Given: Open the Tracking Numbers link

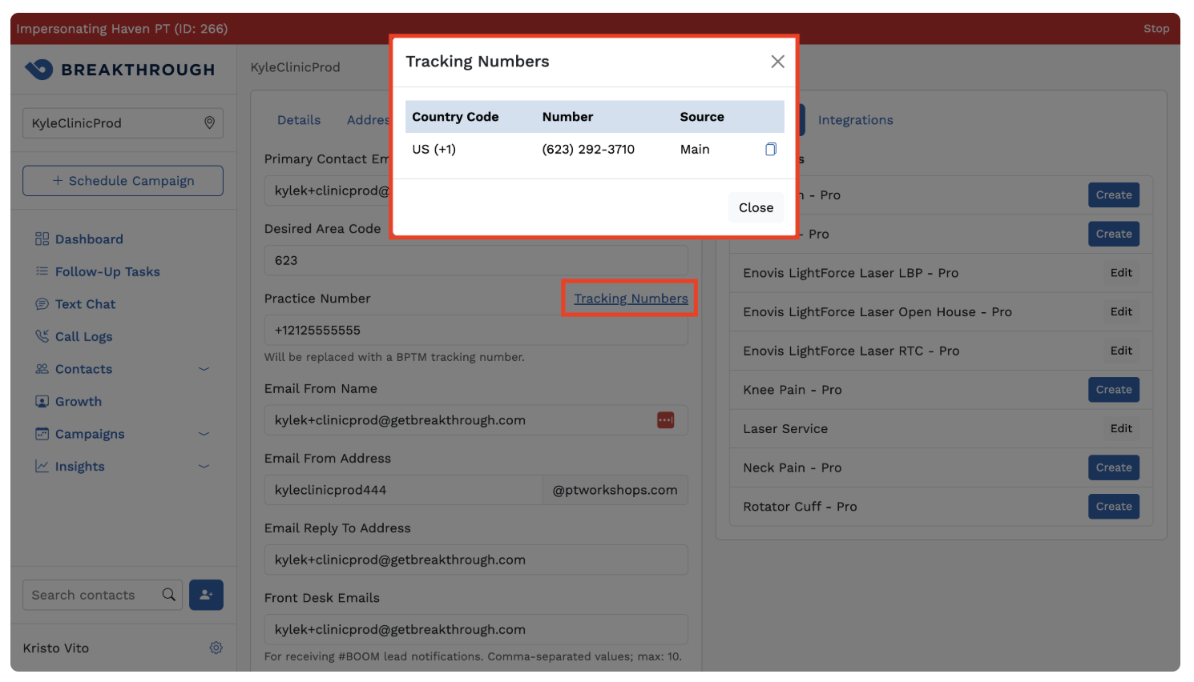Looking at the screenshot, I should point(631,298).
